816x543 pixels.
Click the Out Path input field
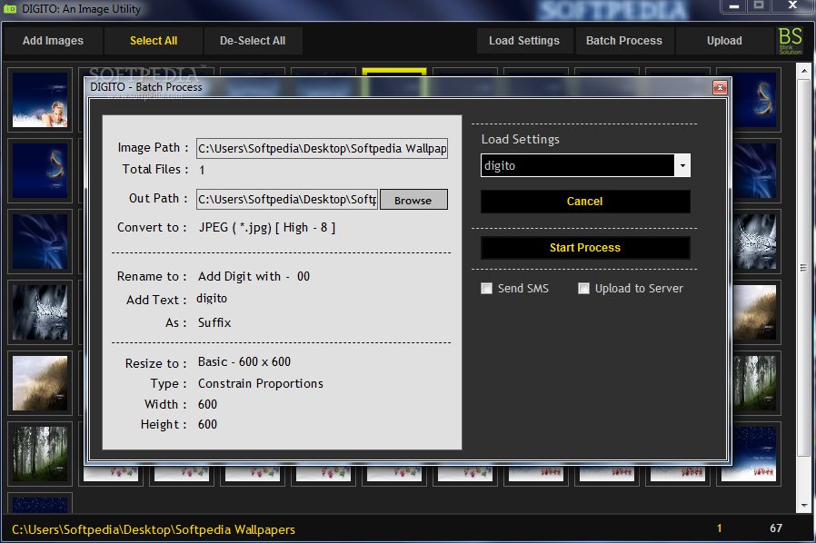click(x=287, y=199)
